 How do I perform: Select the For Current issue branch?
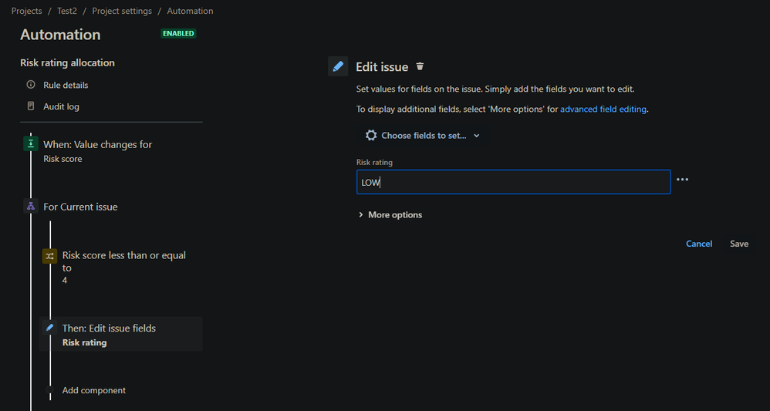tap(80, 207)
